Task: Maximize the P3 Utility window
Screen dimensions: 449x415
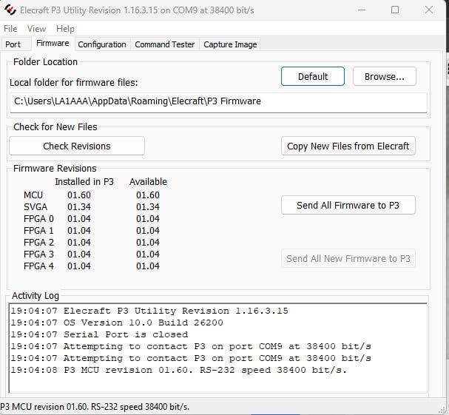Action: (394, 10)
